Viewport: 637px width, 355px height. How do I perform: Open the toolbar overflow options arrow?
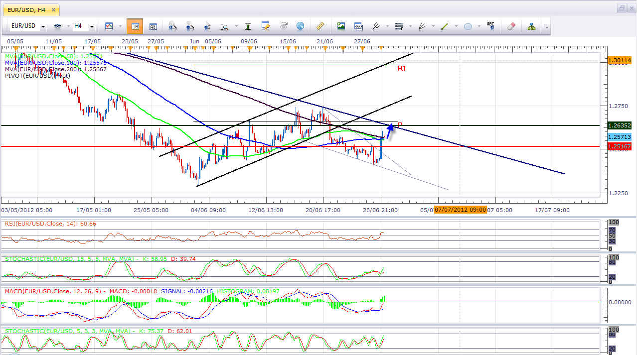pos(546,26)
